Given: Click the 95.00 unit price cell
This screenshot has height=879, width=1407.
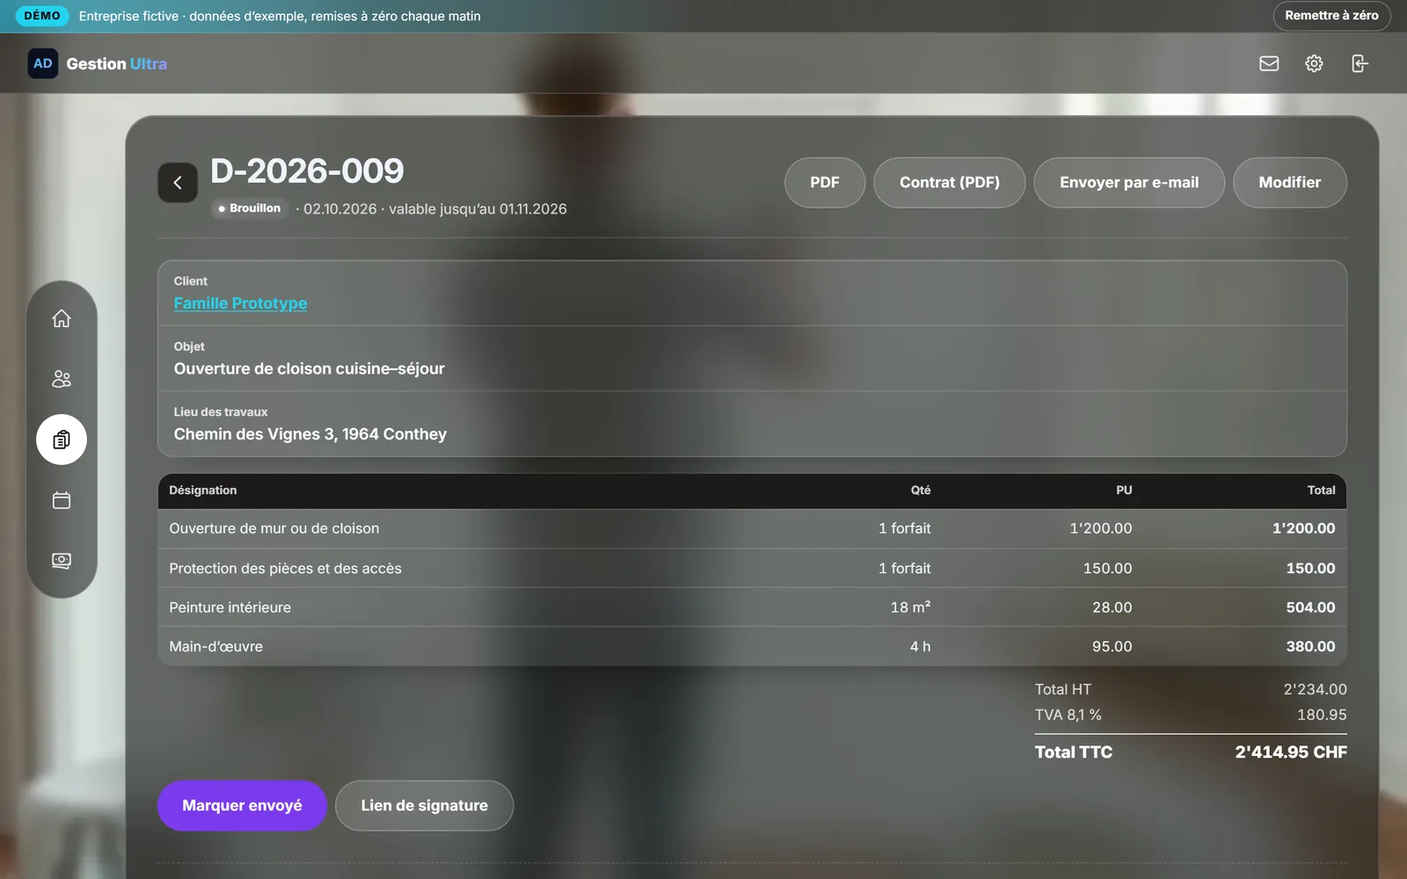Looking at the screenshot, I should coord(1112,646).
